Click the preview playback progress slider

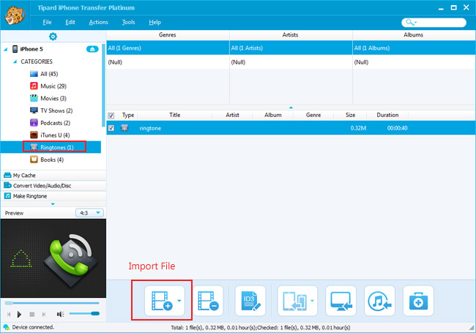(x=52, y=303)
